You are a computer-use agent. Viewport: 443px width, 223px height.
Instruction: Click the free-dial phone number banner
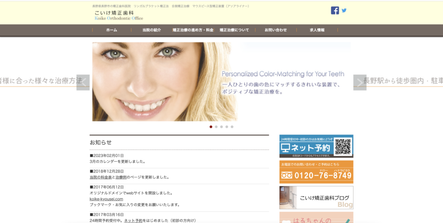pyautogui.click(x=316, y=172)
